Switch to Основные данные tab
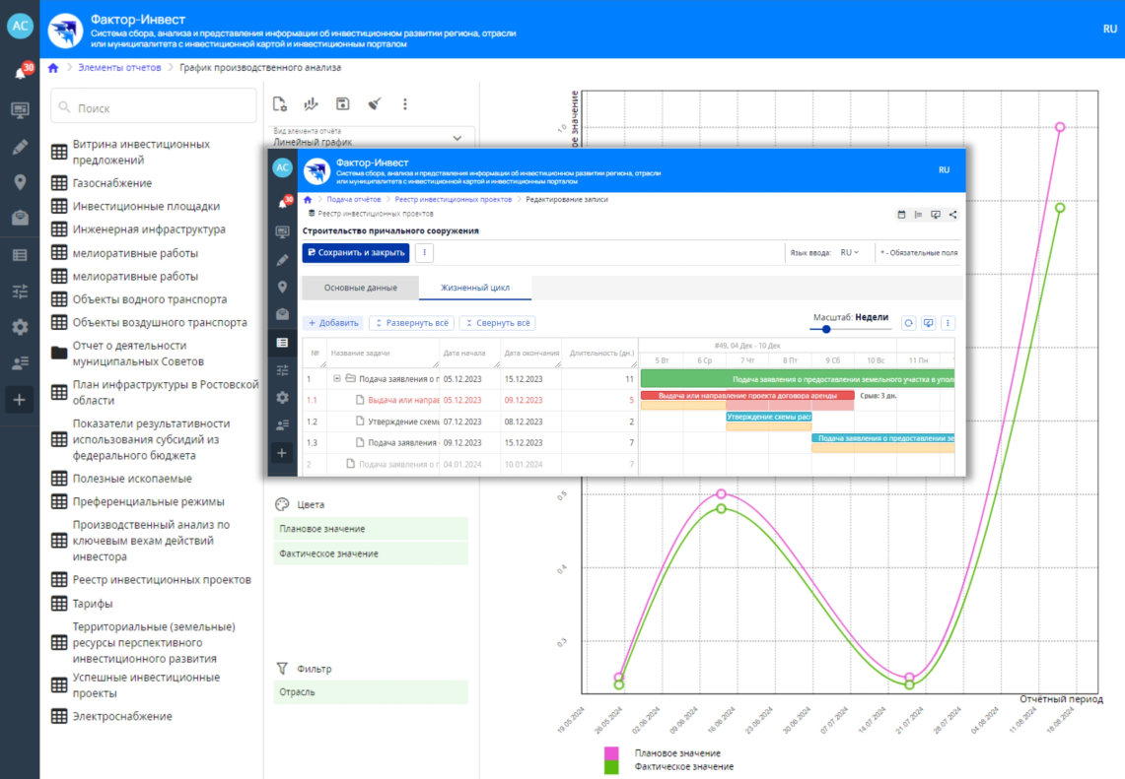 [x=360, y=288]
